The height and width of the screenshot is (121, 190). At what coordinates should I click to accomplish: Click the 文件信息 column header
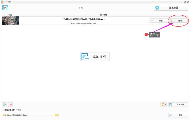[x=104, y=14]
